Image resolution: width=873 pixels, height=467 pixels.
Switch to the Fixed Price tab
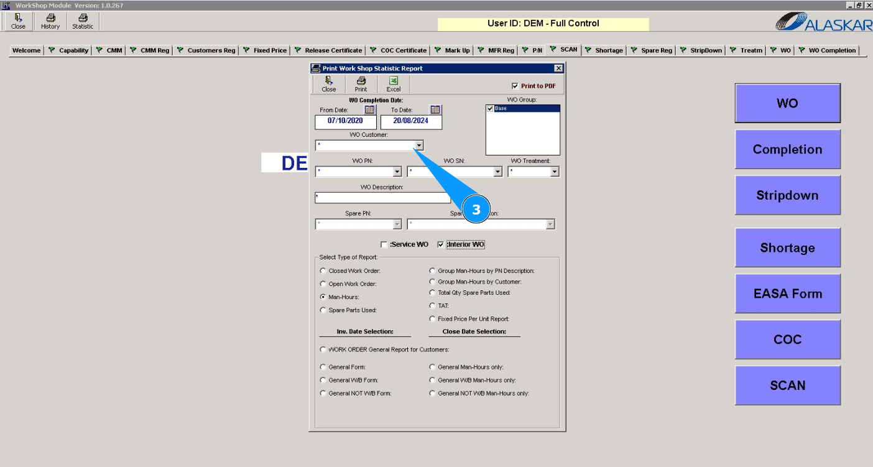point(265,50)
